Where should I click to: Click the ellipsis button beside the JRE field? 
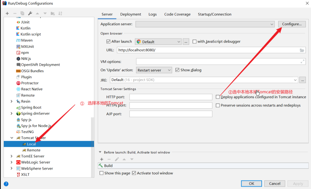pos(302,80)
